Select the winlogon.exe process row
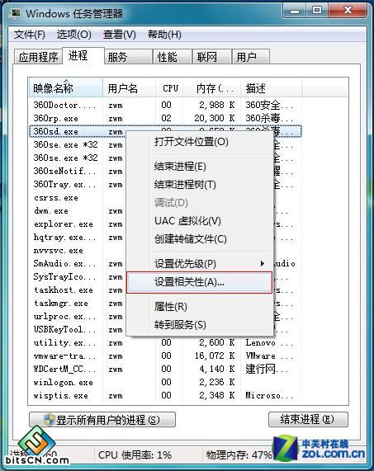Image resolution: width=374 pixels, height=471 pixels. [x=165, y=383]
